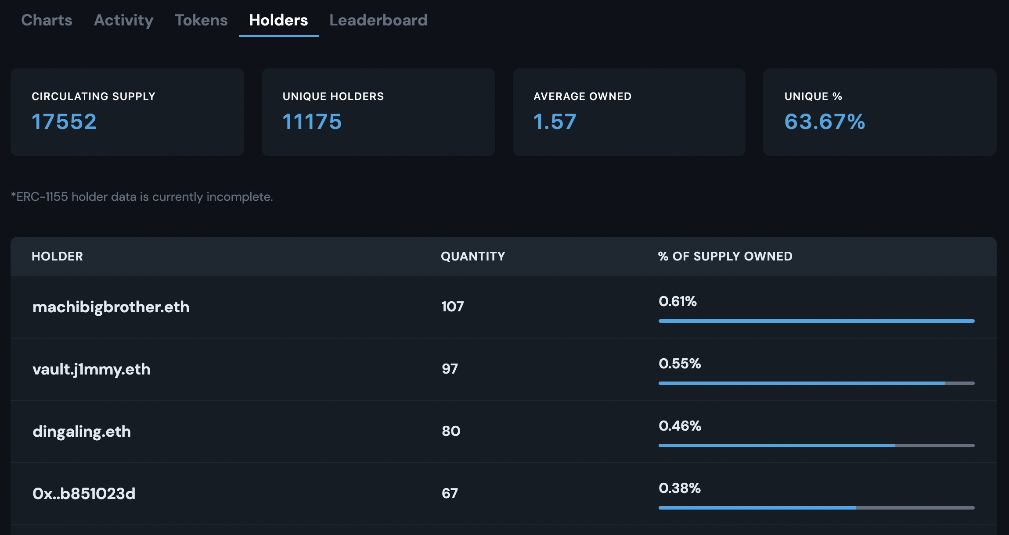1009x535 pixels.
Task: Click the progress bar under 0.46%
Action: coord(816,446)
